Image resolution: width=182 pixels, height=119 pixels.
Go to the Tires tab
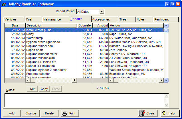coord(127,19)
